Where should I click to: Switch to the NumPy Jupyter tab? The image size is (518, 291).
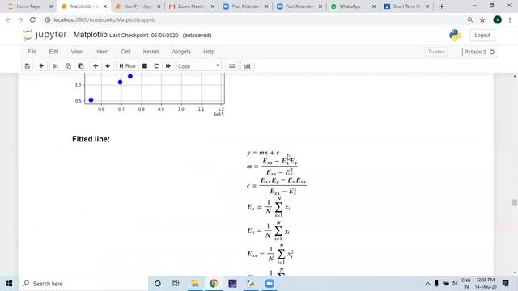138,6
